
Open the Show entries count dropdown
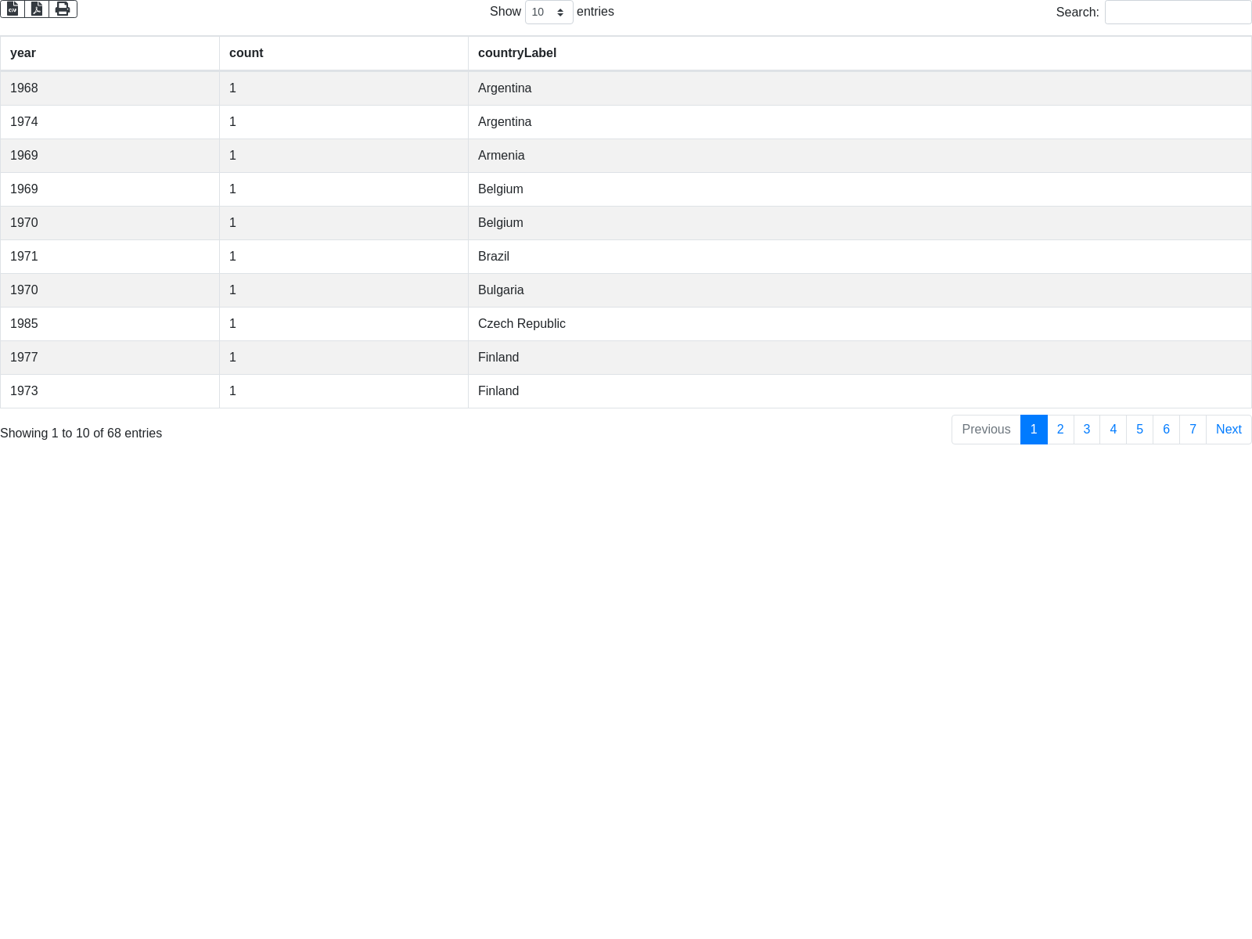tap(549, 13)
